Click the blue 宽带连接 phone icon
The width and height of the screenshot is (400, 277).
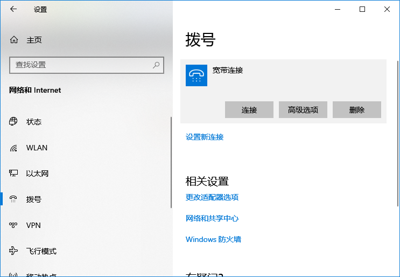click(197, 75)
